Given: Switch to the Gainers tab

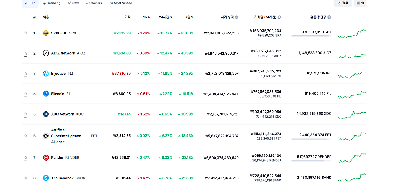Looking at the screenshot, I should [x=94, y=3].
